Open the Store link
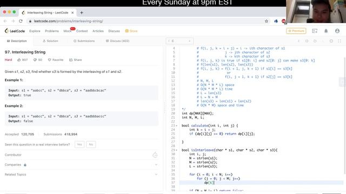The height and width of the screenshot is (194, 346). [131, 31]
